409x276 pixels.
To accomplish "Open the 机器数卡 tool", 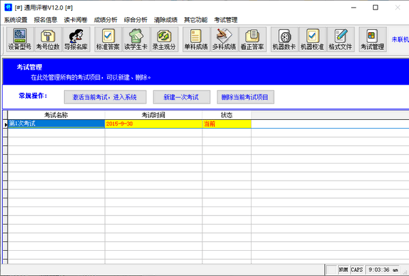I will tap(284, 40).
